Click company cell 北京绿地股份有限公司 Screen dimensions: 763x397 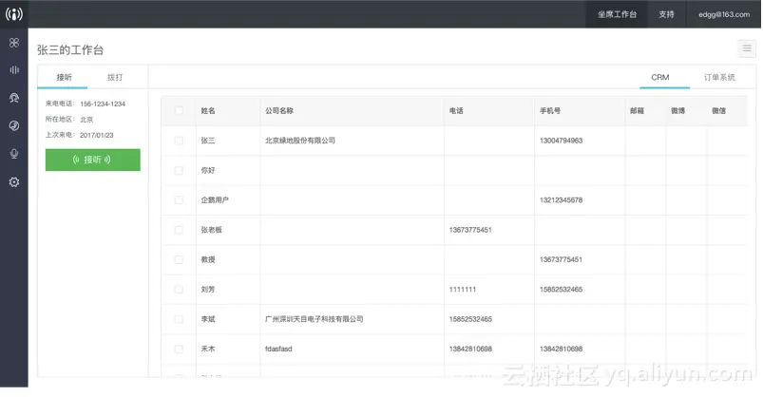pos(299,141)
